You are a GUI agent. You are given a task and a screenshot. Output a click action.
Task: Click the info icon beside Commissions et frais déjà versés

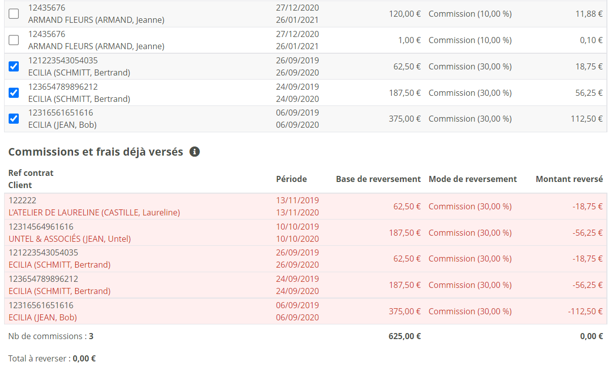pos(194,152)
